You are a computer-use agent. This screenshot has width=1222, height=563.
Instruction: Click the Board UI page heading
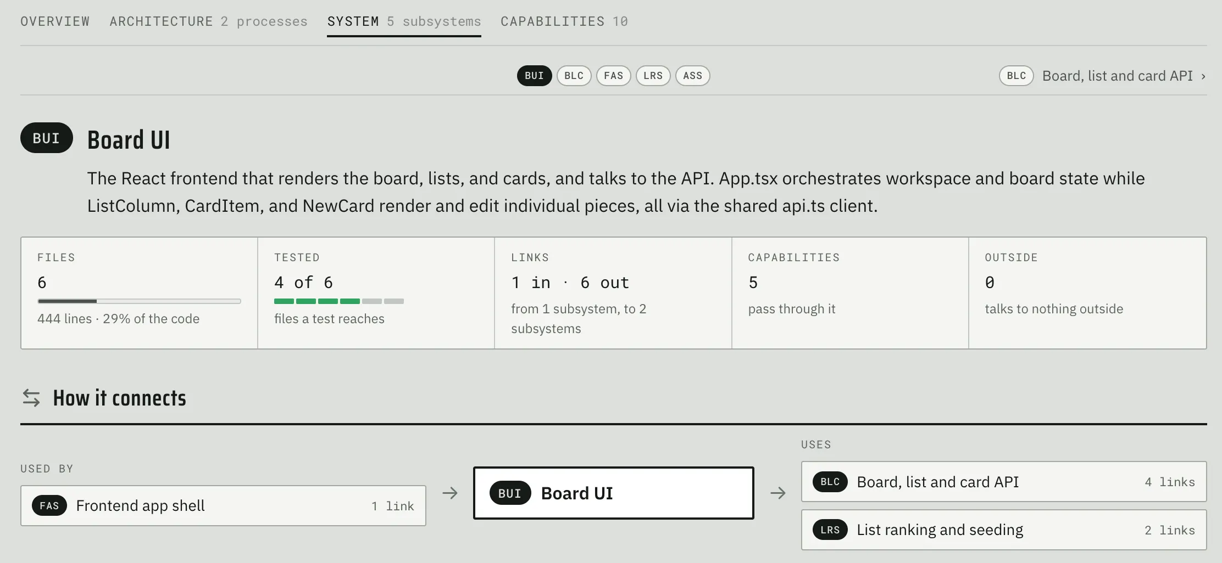(x=129, y=140)
